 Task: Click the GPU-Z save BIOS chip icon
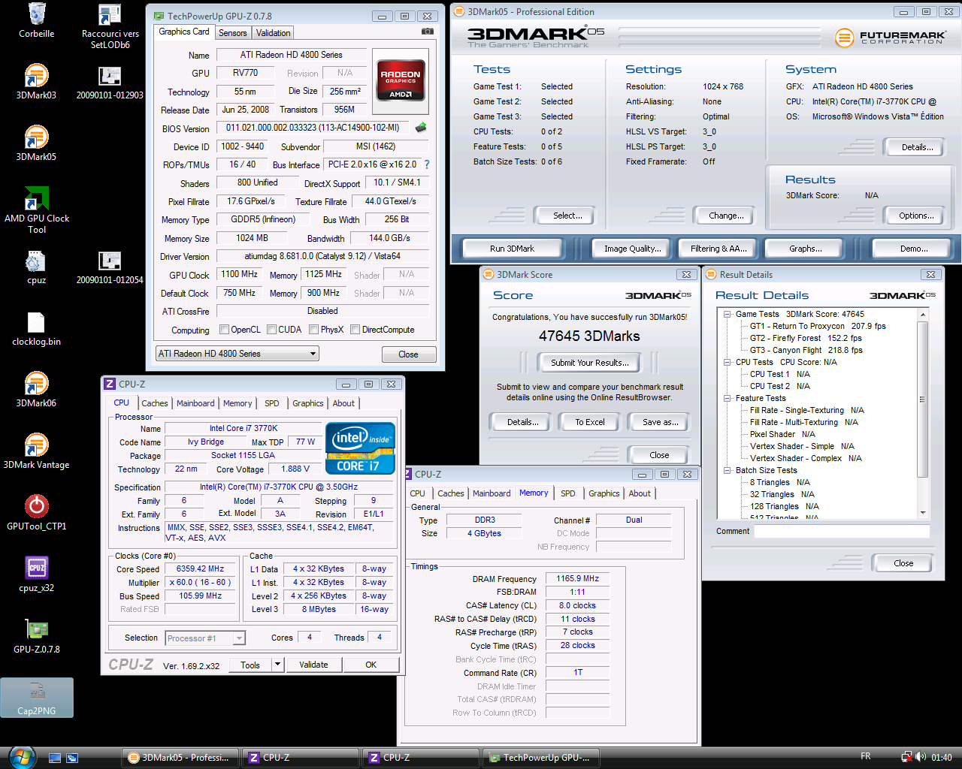[421, 128]
